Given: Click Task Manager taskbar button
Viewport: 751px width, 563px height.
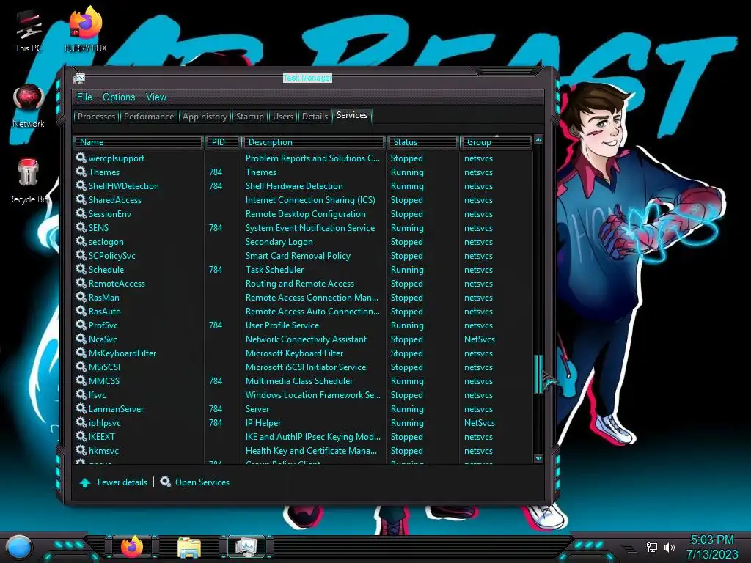Looking at the screenshot, I should (246, 547).
